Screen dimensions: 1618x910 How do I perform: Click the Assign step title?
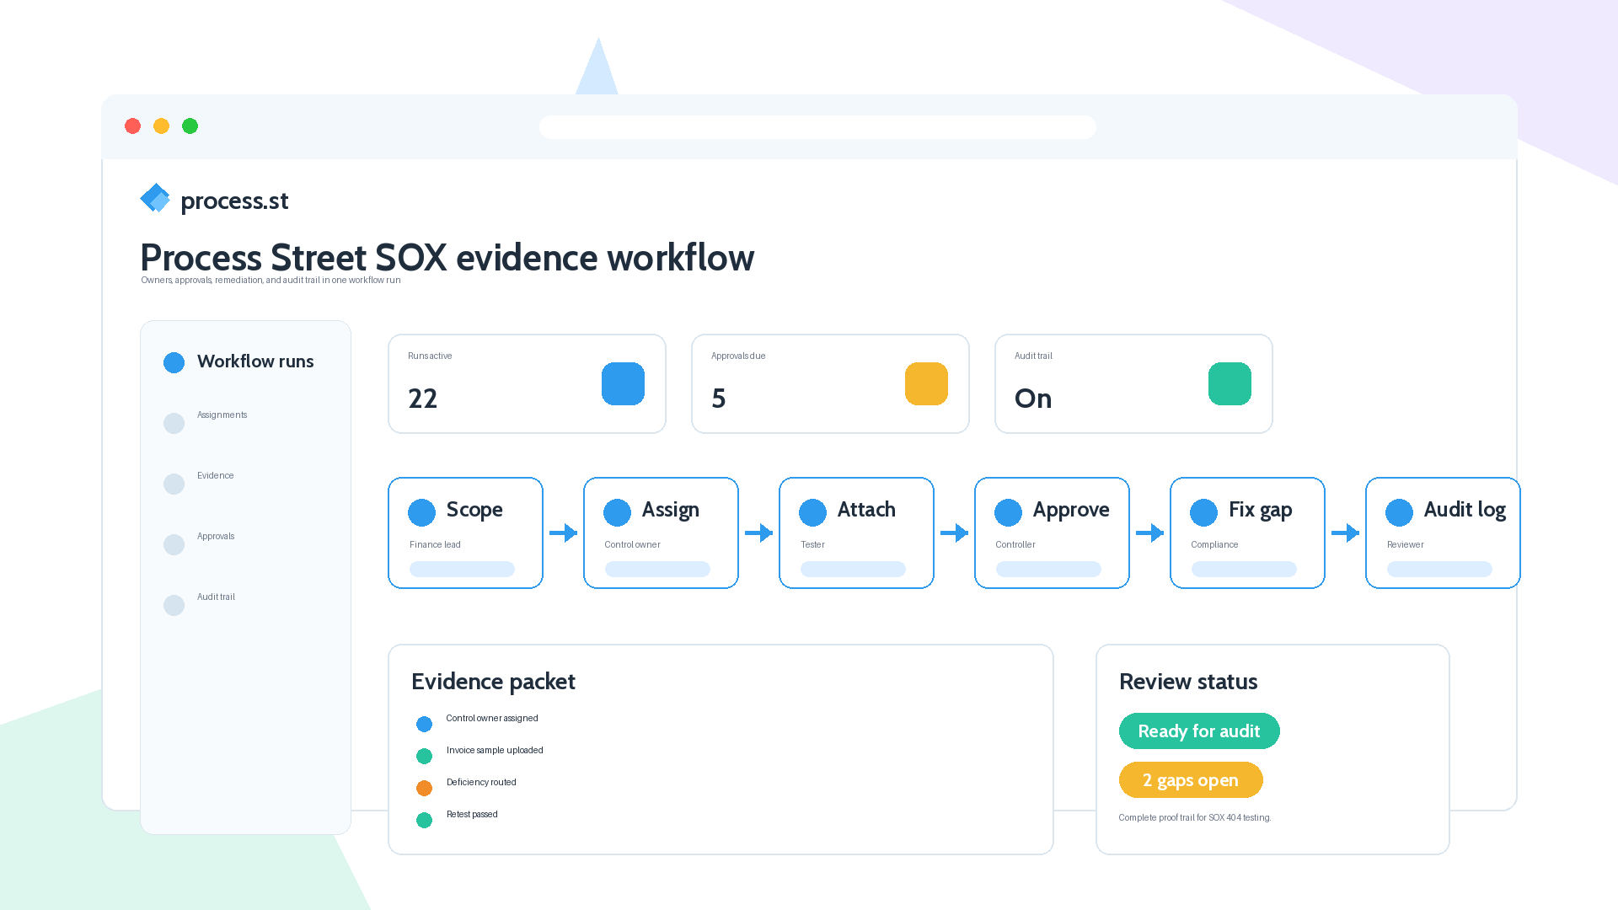[x=670, y=510]
